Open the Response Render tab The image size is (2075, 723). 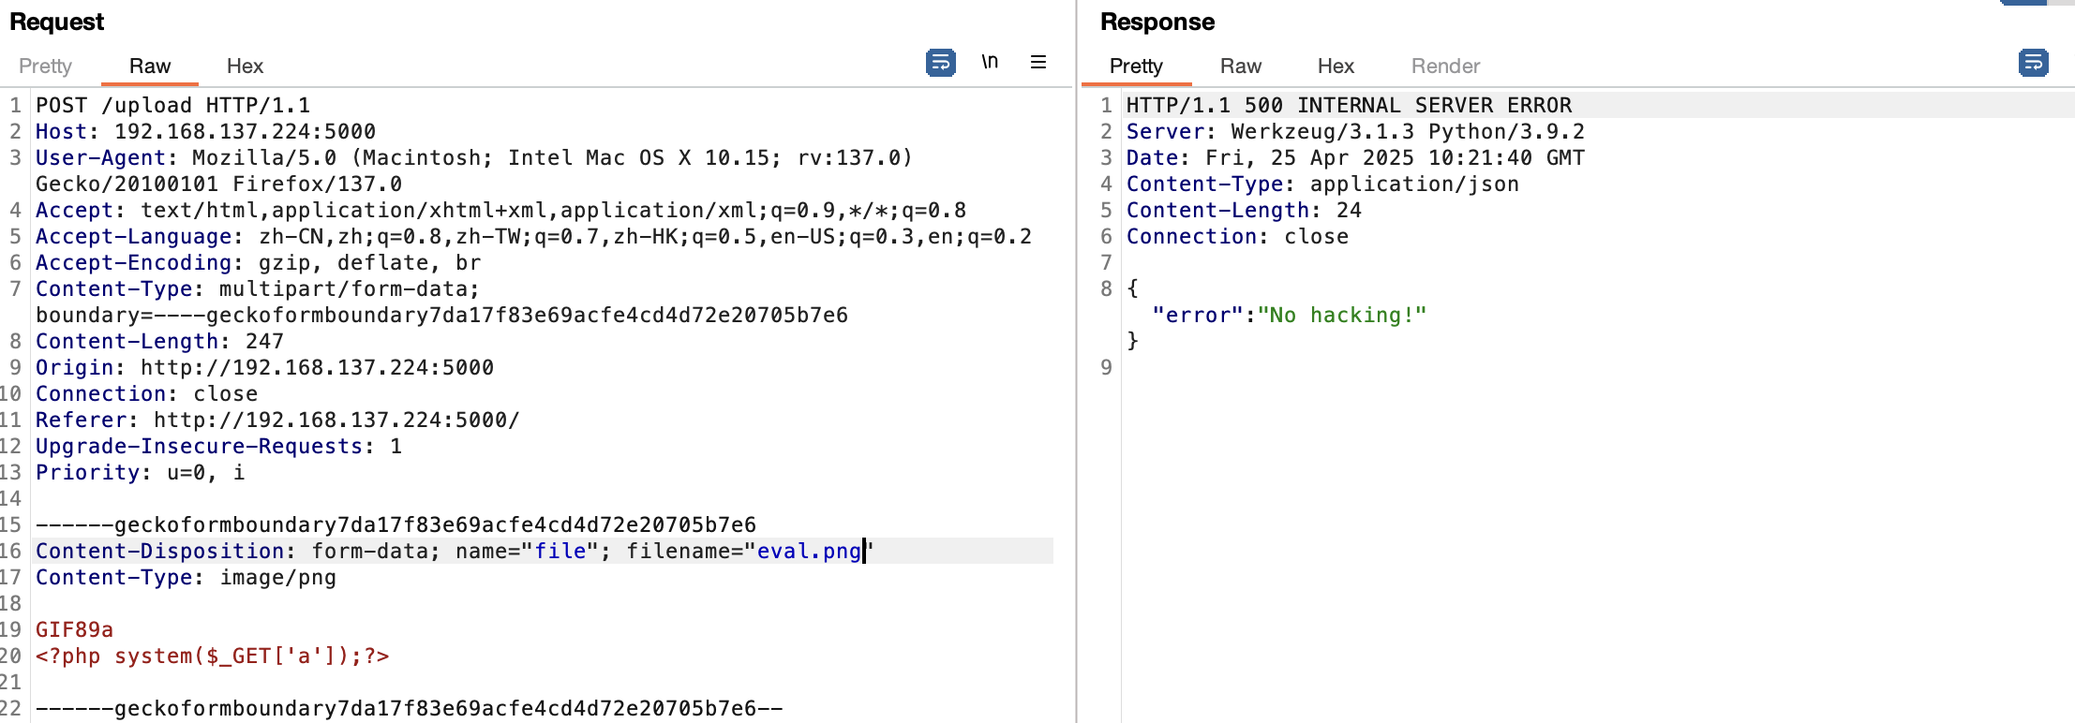(1445, 66)
